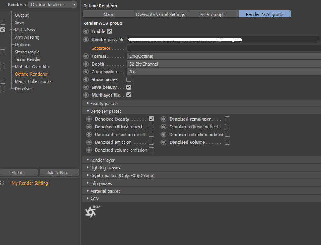The width and height of the screenshot is (321, 245).
Task: Open the Depth dropdown showing 32 Bit/Channel
Action: click(224, 64)
